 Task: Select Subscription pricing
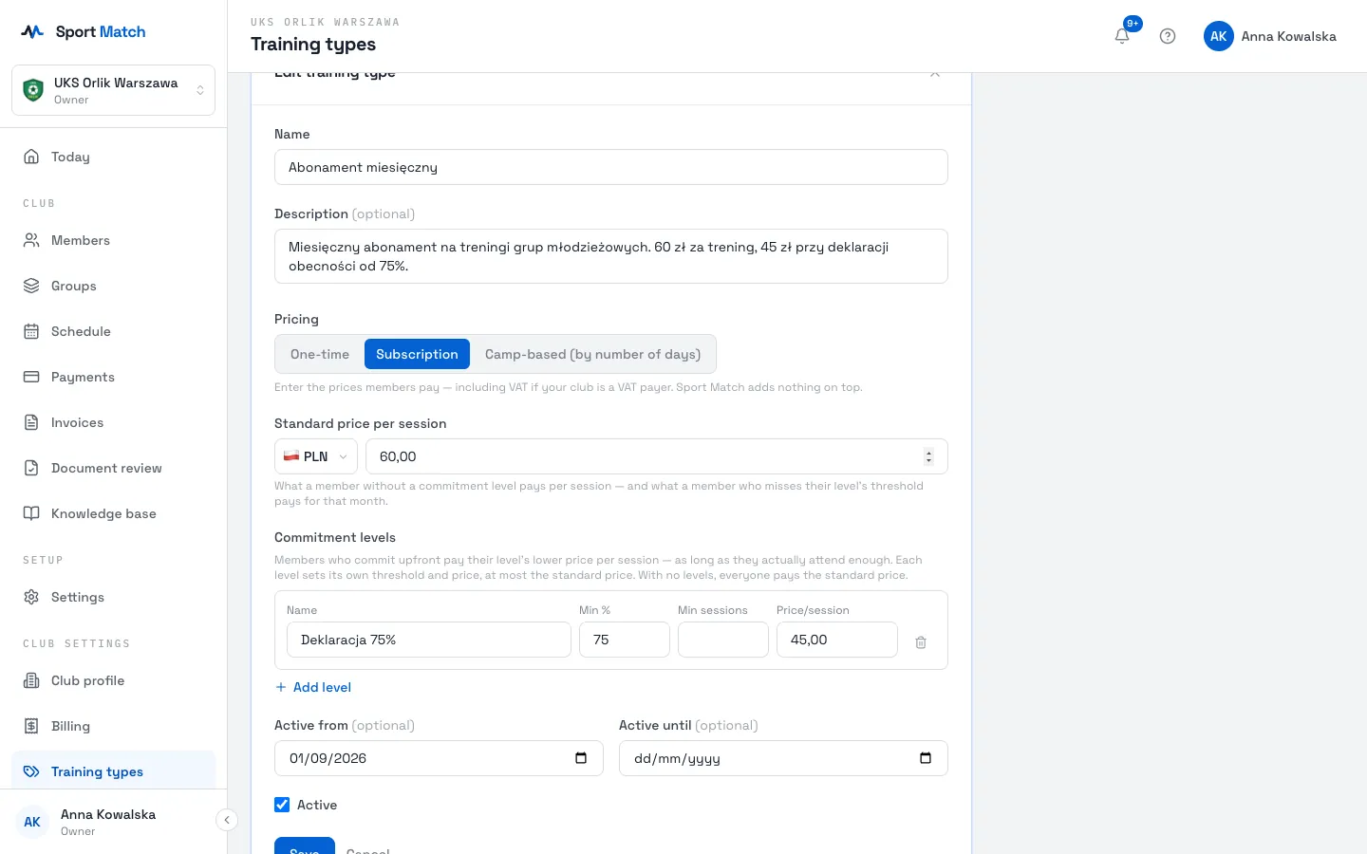[417, 354]
